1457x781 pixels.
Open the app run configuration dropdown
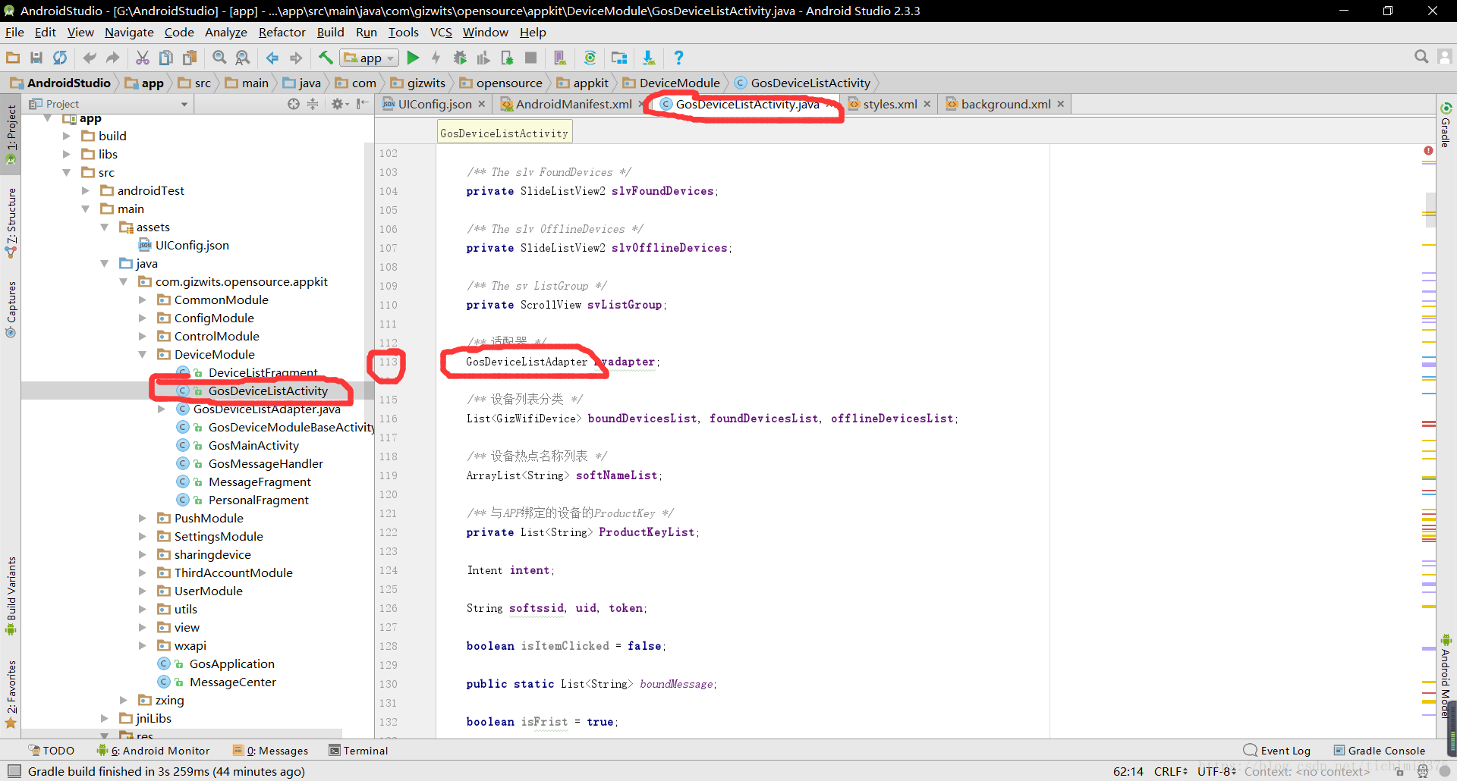369,58
